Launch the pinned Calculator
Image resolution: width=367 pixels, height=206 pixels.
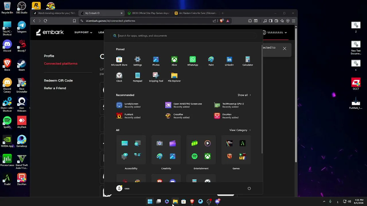click(x=247, y=61)
